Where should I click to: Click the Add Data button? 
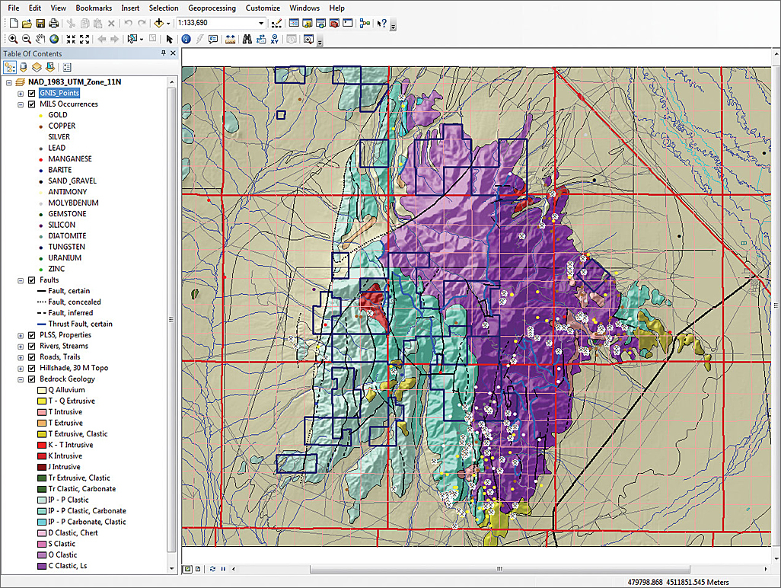pos(159,24)
